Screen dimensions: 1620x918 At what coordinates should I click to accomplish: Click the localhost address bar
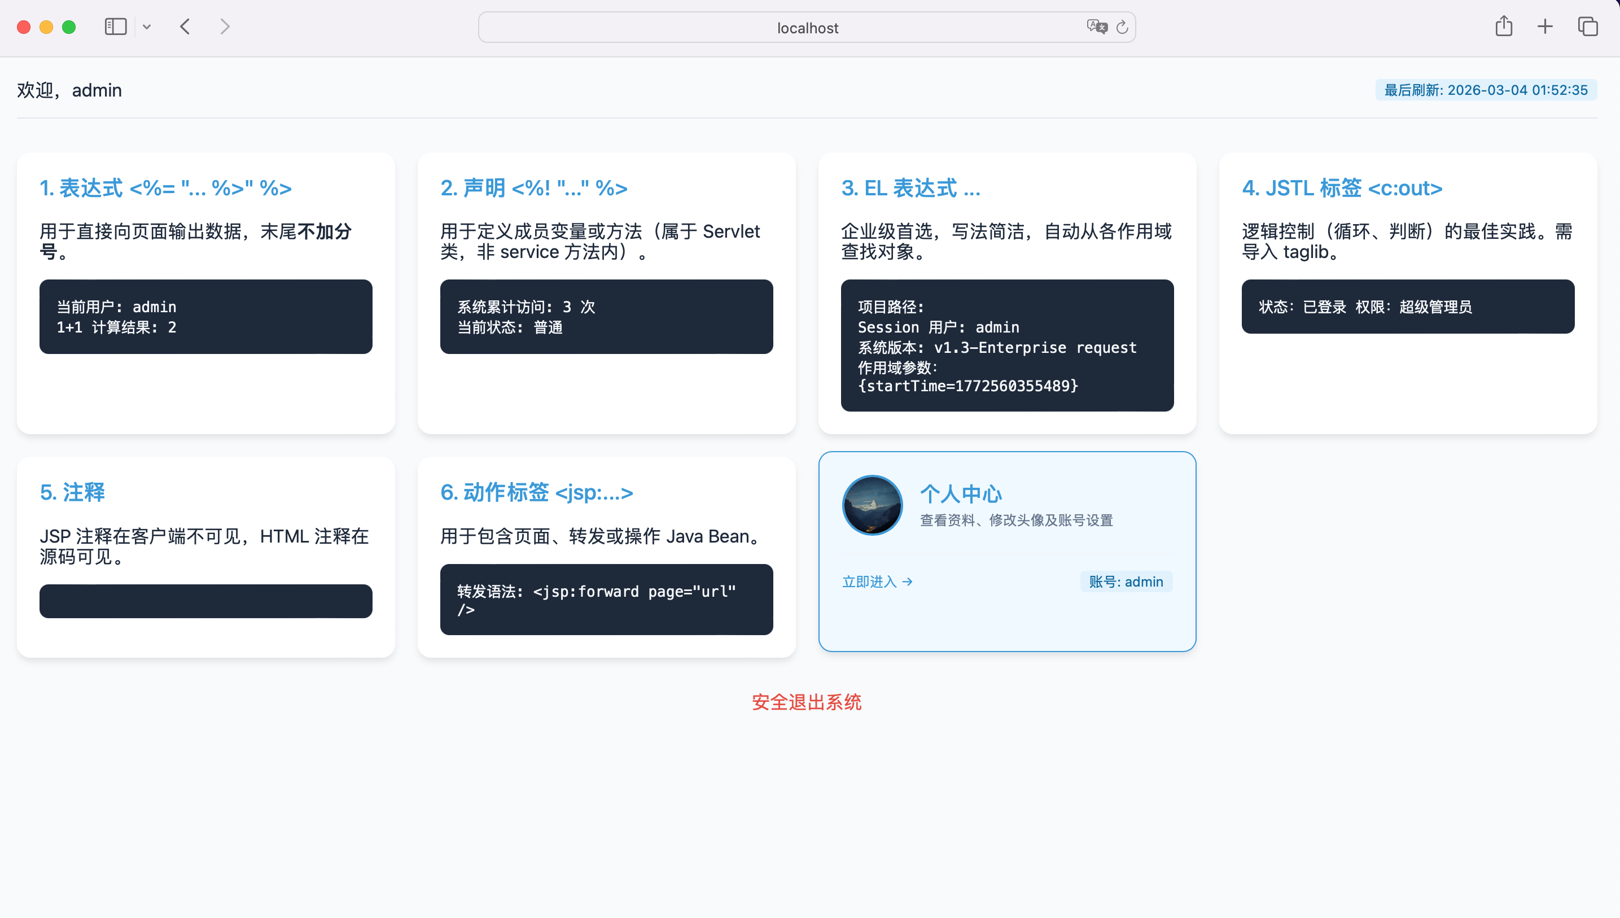pyautogui.click(x=807, y=28)
